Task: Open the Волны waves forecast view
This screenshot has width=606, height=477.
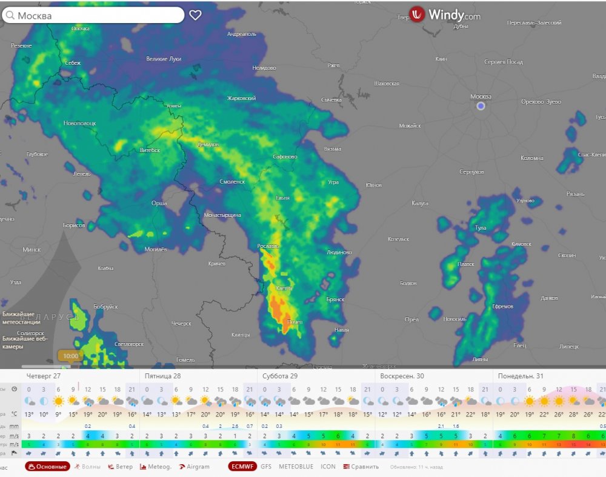Action: pyautogui.click(x=88, y=467)
